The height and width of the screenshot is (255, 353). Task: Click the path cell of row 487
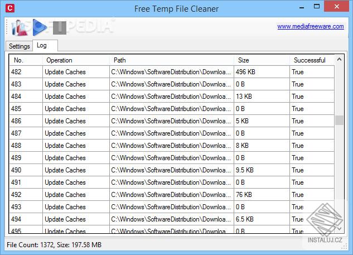click(x=172, y=133)
